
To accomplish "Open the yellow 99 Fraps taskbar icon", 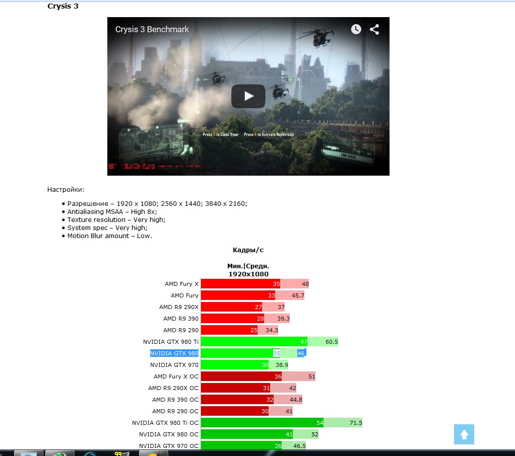I will [x=119, y=453].
